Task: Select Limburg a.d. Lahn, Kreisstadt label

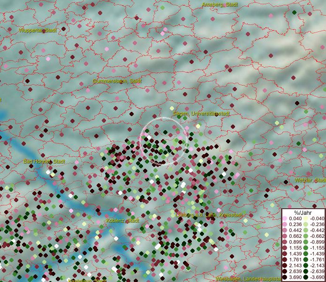Action: [x=209, y=215]
